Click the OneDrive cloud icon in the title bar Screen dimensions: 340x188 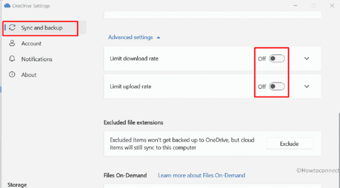point(7,6)
